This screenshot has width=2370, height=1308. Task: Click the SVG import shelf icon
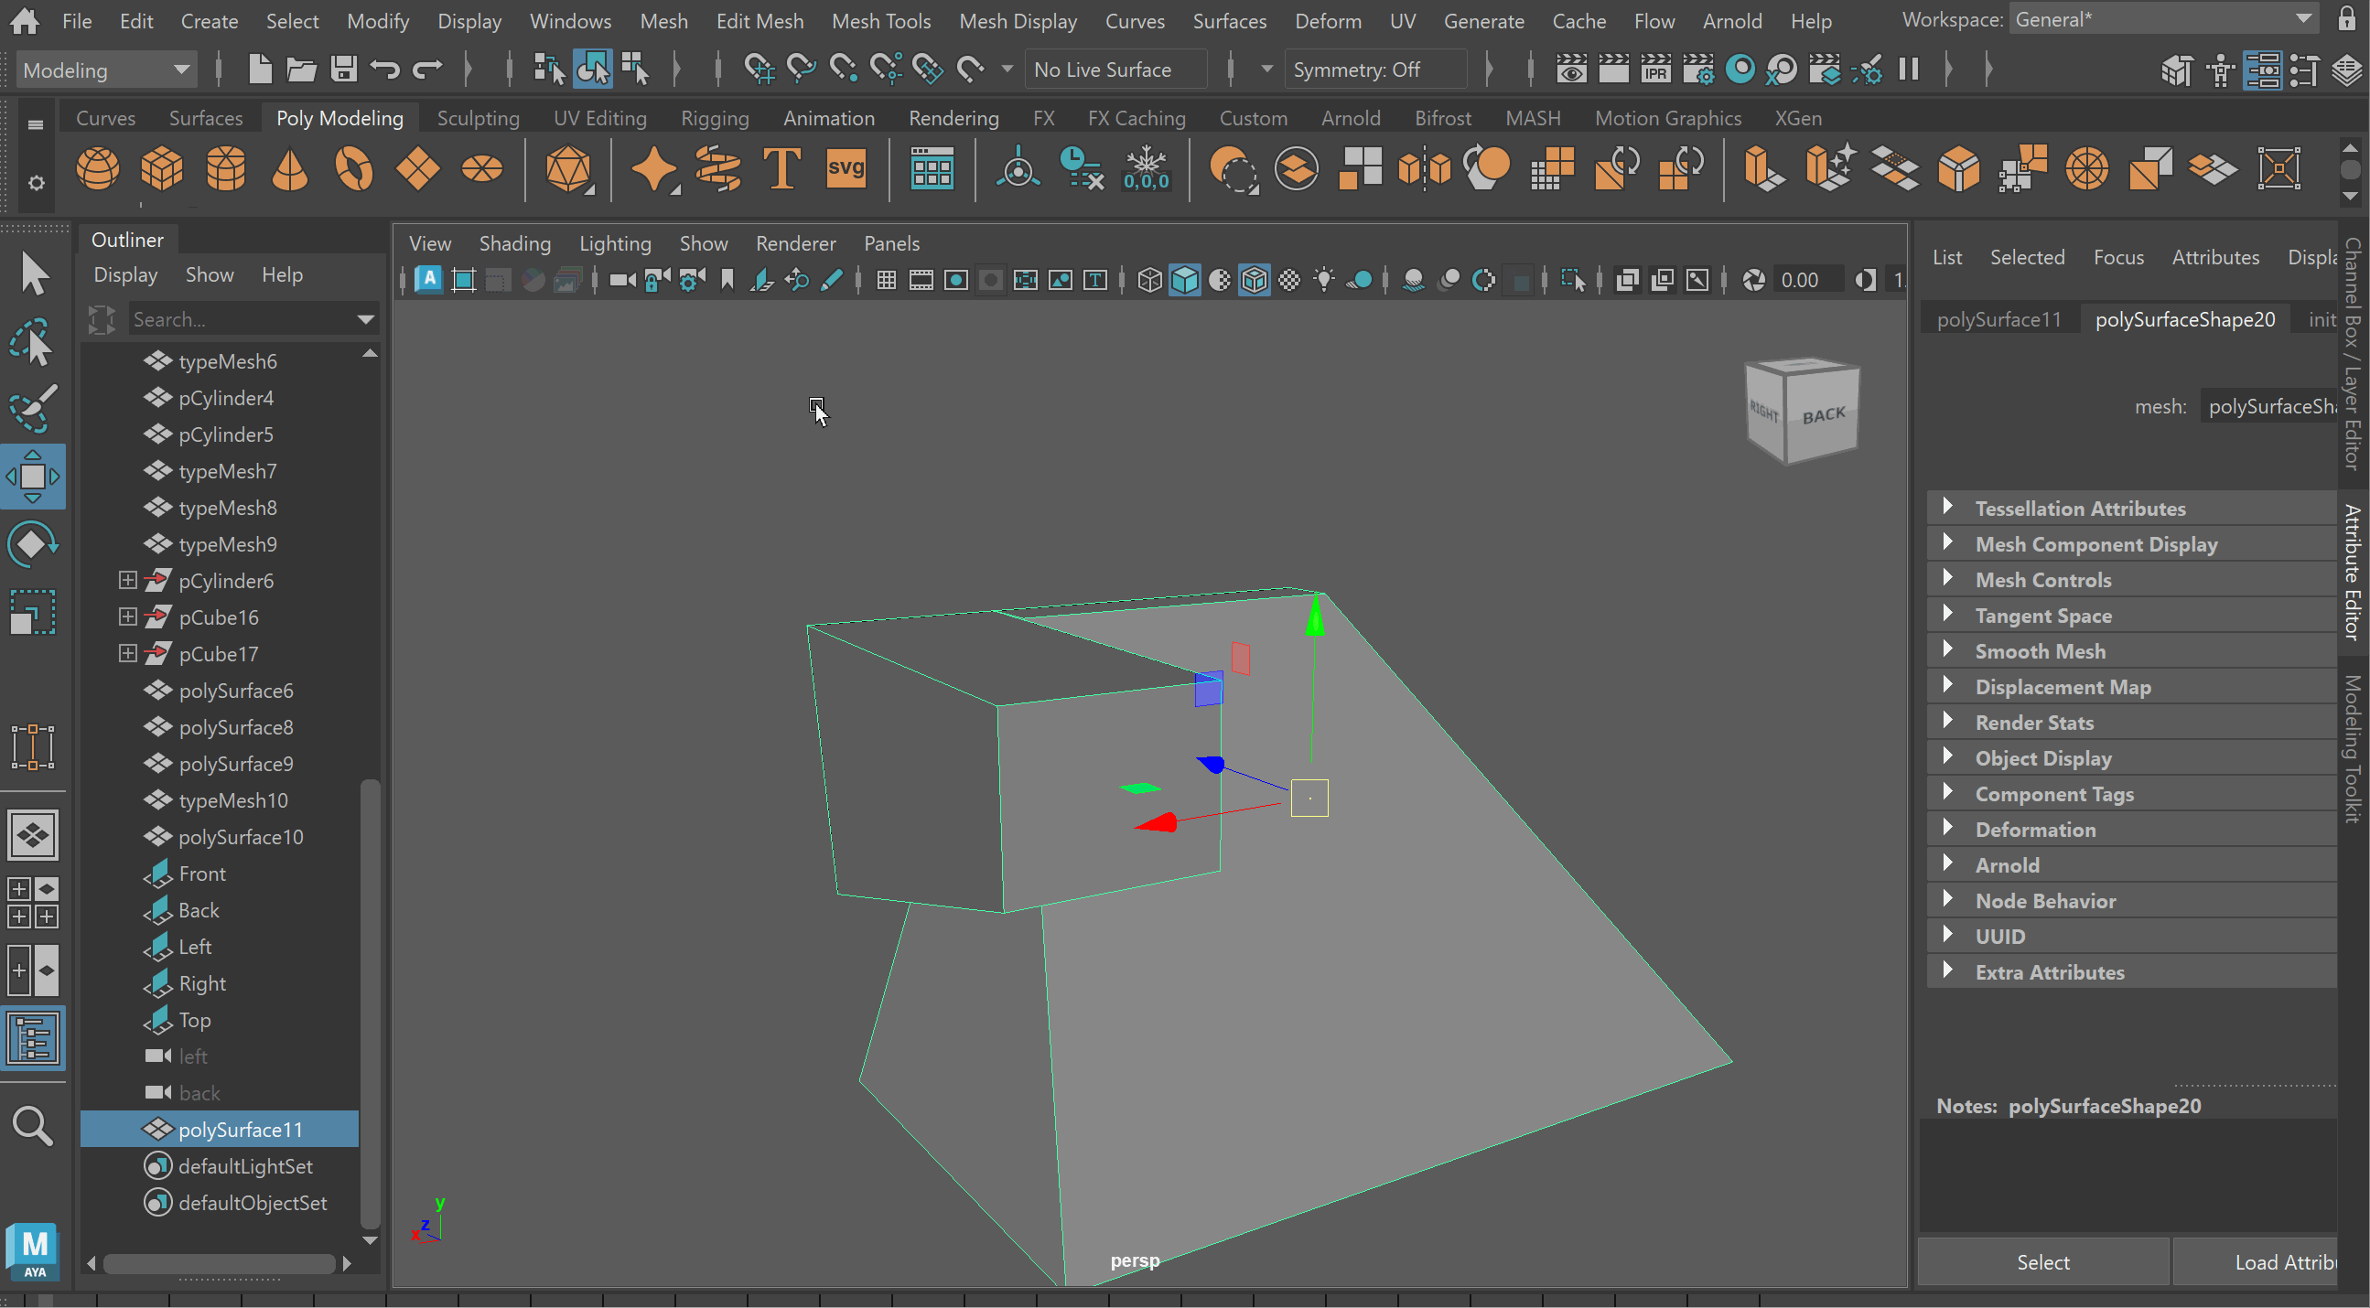point(845,169)
